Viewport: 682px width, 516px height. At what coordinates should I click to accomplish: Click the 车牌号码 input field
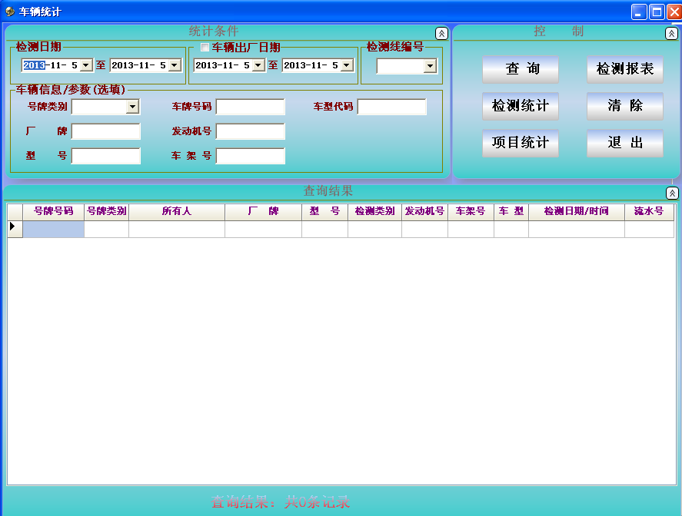[250, 107]
